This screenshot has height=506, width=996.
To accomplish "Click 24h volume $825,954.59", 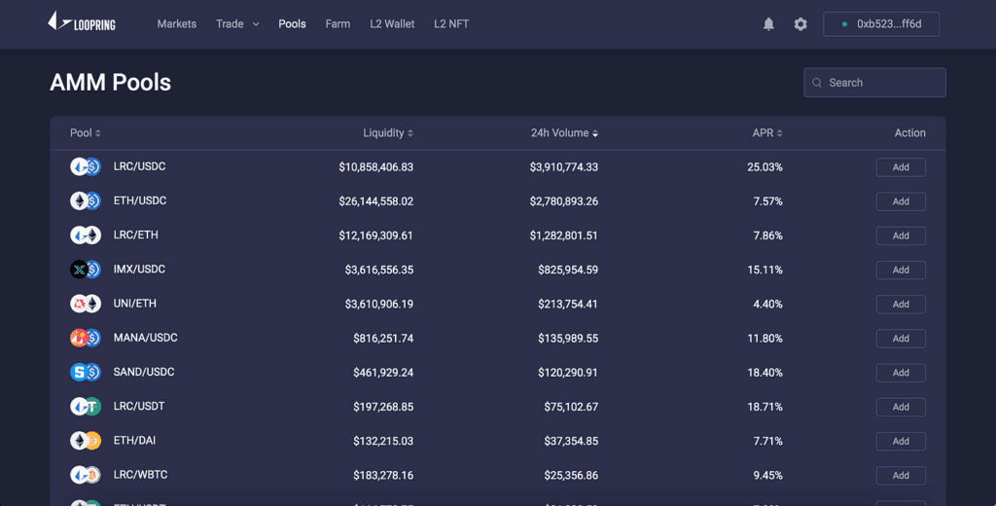I will (568, 271).
